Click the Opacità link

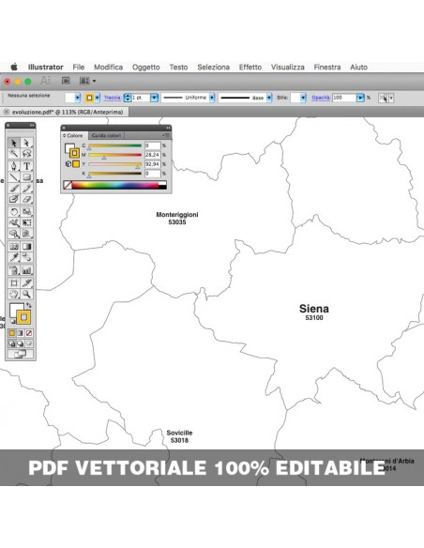(321, 98)
